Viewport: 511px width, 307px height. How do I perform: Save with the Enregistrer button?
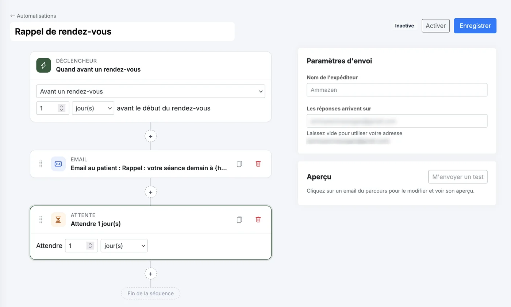pos(475,26)
